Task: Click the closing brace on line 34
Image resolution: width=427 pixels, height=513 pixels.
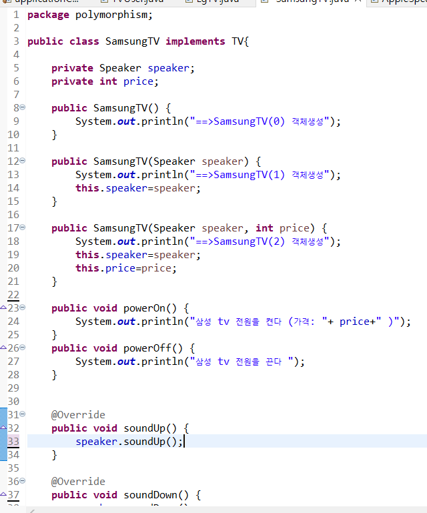Action: [54, 455]
